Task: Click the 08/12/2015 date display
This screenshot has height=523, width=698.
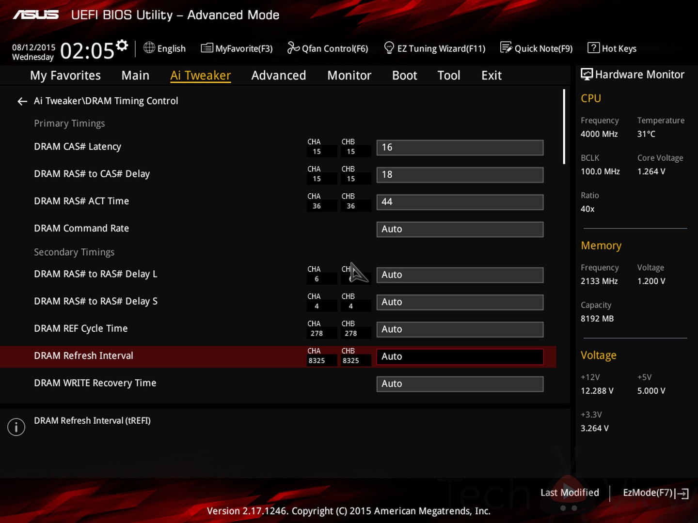Action: [x=34, y=47]
